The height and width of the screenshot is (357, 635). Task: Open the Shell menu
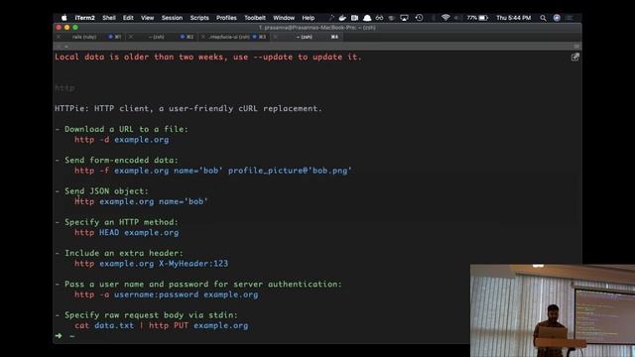(109, 18)
